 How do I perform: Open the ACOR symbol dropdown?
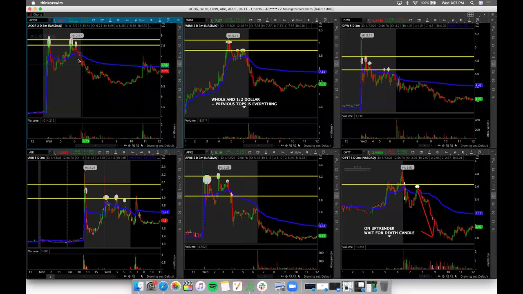[50, 20]
